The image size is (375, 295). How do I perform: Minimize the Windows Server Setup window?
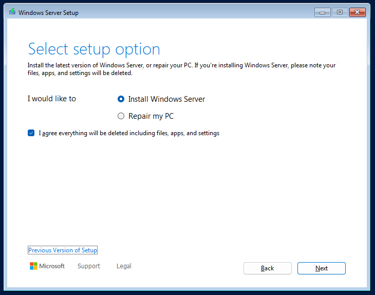point(323,12)
